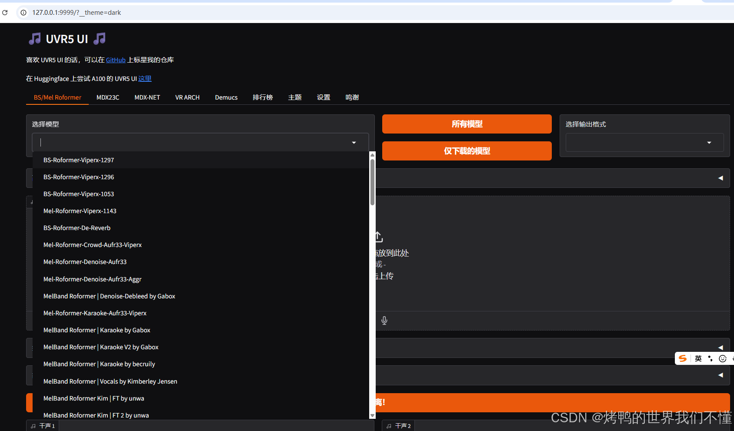Screen dimensions: 734x431
Task: Open the MDX-NET tab
Action: (147, 97)
